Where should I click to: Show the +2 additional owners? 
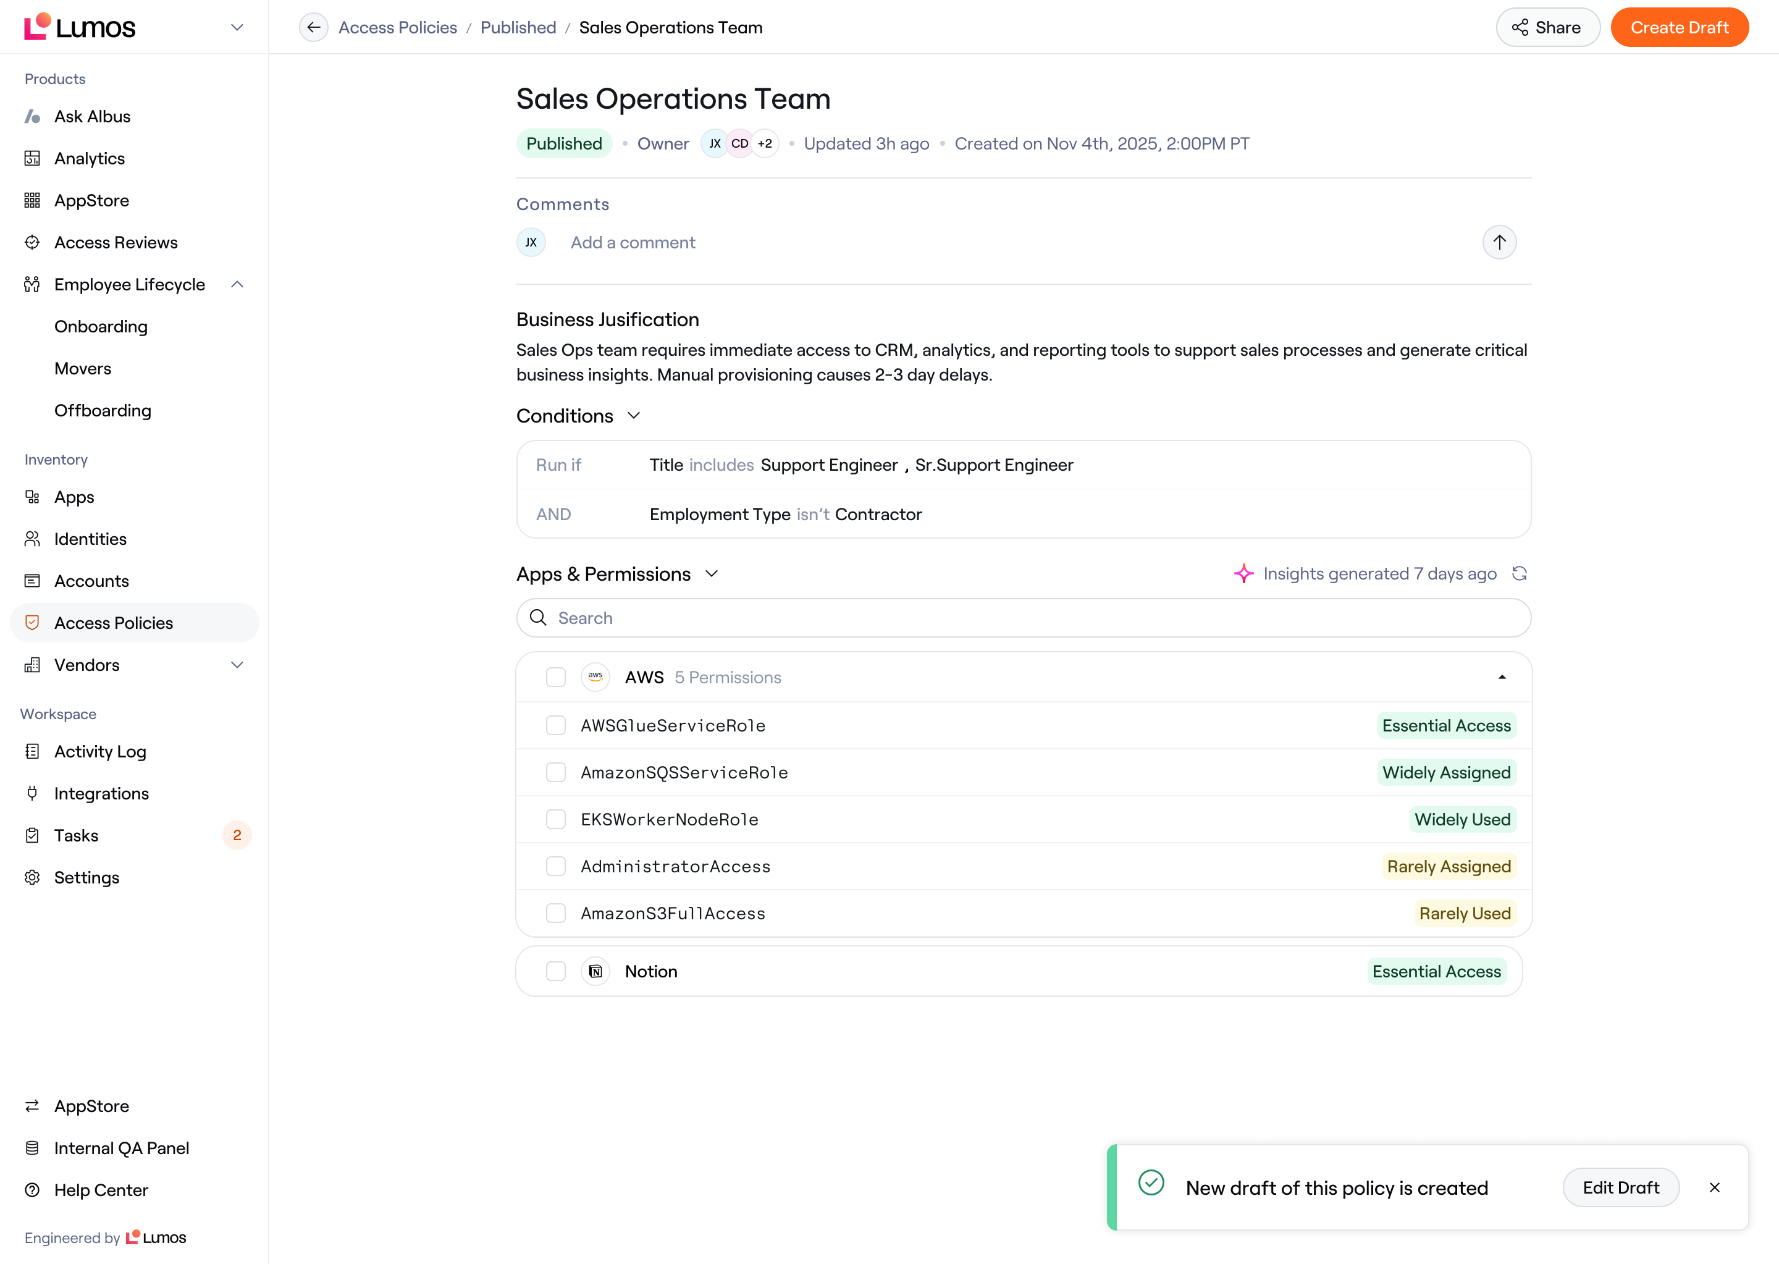765,144
